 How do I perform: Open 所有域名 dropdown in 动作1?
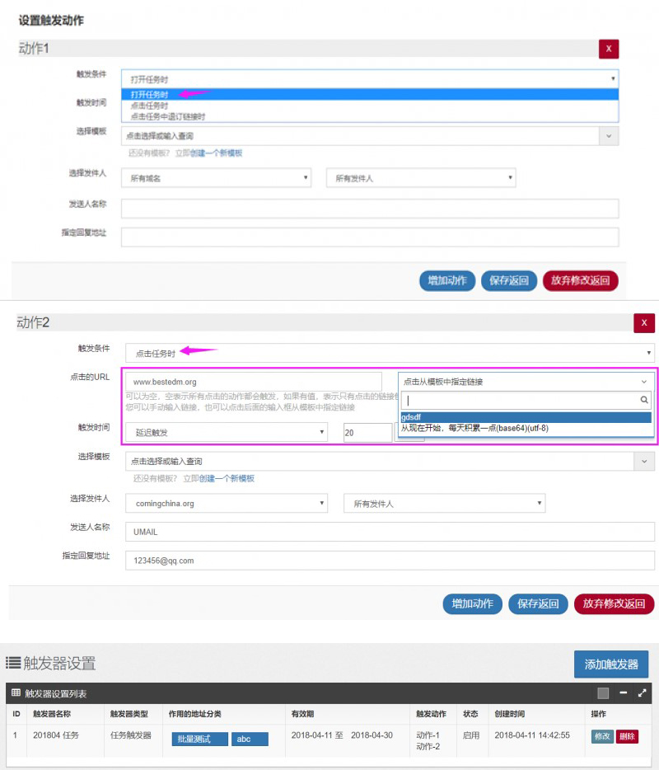pos(216,177)
